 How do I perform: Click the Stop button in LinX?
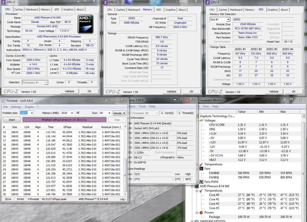point(117,120)
